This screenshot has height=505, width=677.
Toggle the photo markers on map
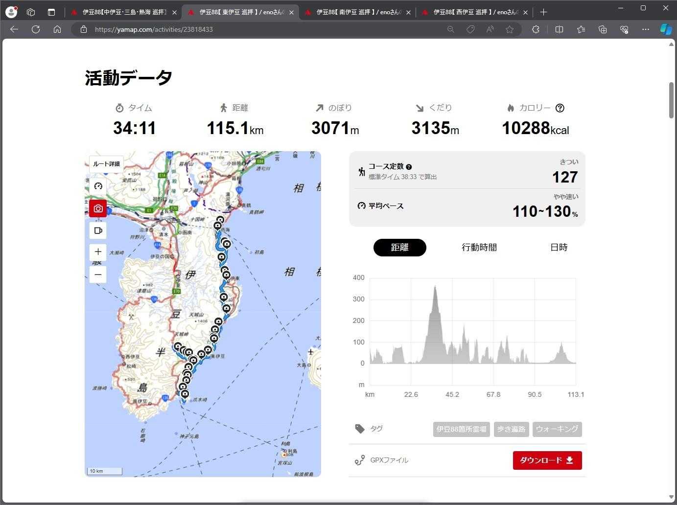click(x=98, y=208)
